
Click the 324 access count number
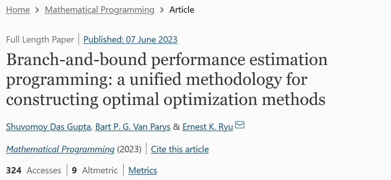coord(14,170)
